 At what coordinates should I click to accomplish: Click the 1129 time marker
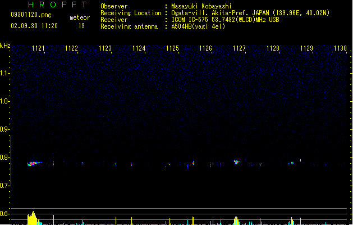(x=306, y=48)
